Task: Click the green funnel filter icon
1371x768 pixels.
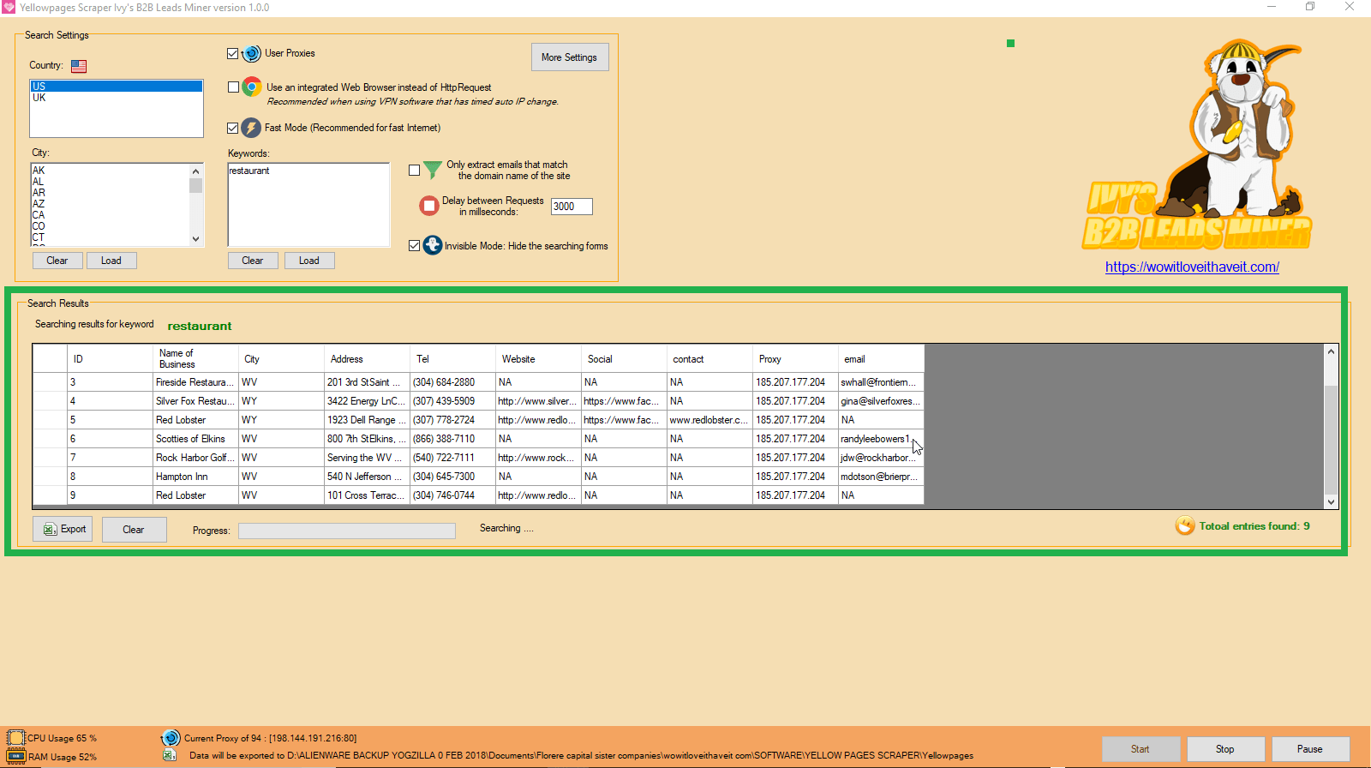Action: [x=433, y=170]
